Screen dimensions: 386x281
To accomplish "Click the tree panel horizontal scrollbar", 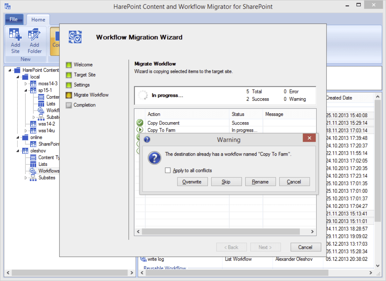I will click(x=70, y=273).
